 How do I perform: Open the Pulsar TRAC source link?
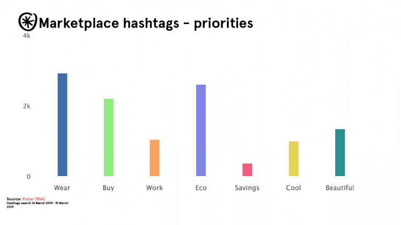pyautogui.click(x=34, y=199)
